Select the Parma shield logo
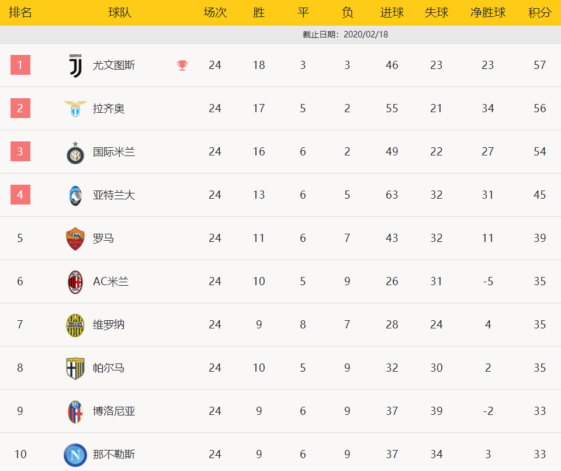 75,368
